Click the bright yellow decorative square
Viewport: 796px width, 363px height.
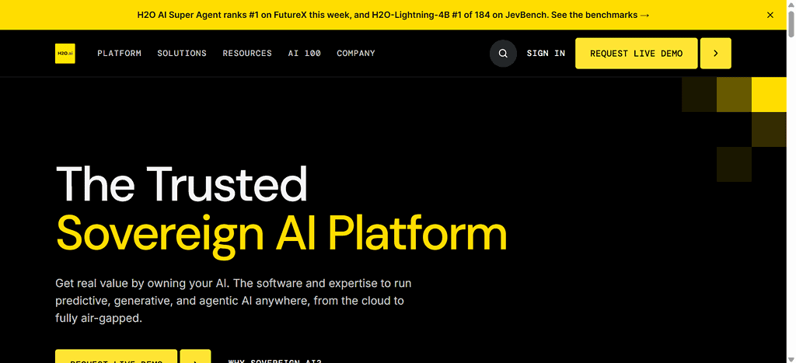tap(769, 94)
